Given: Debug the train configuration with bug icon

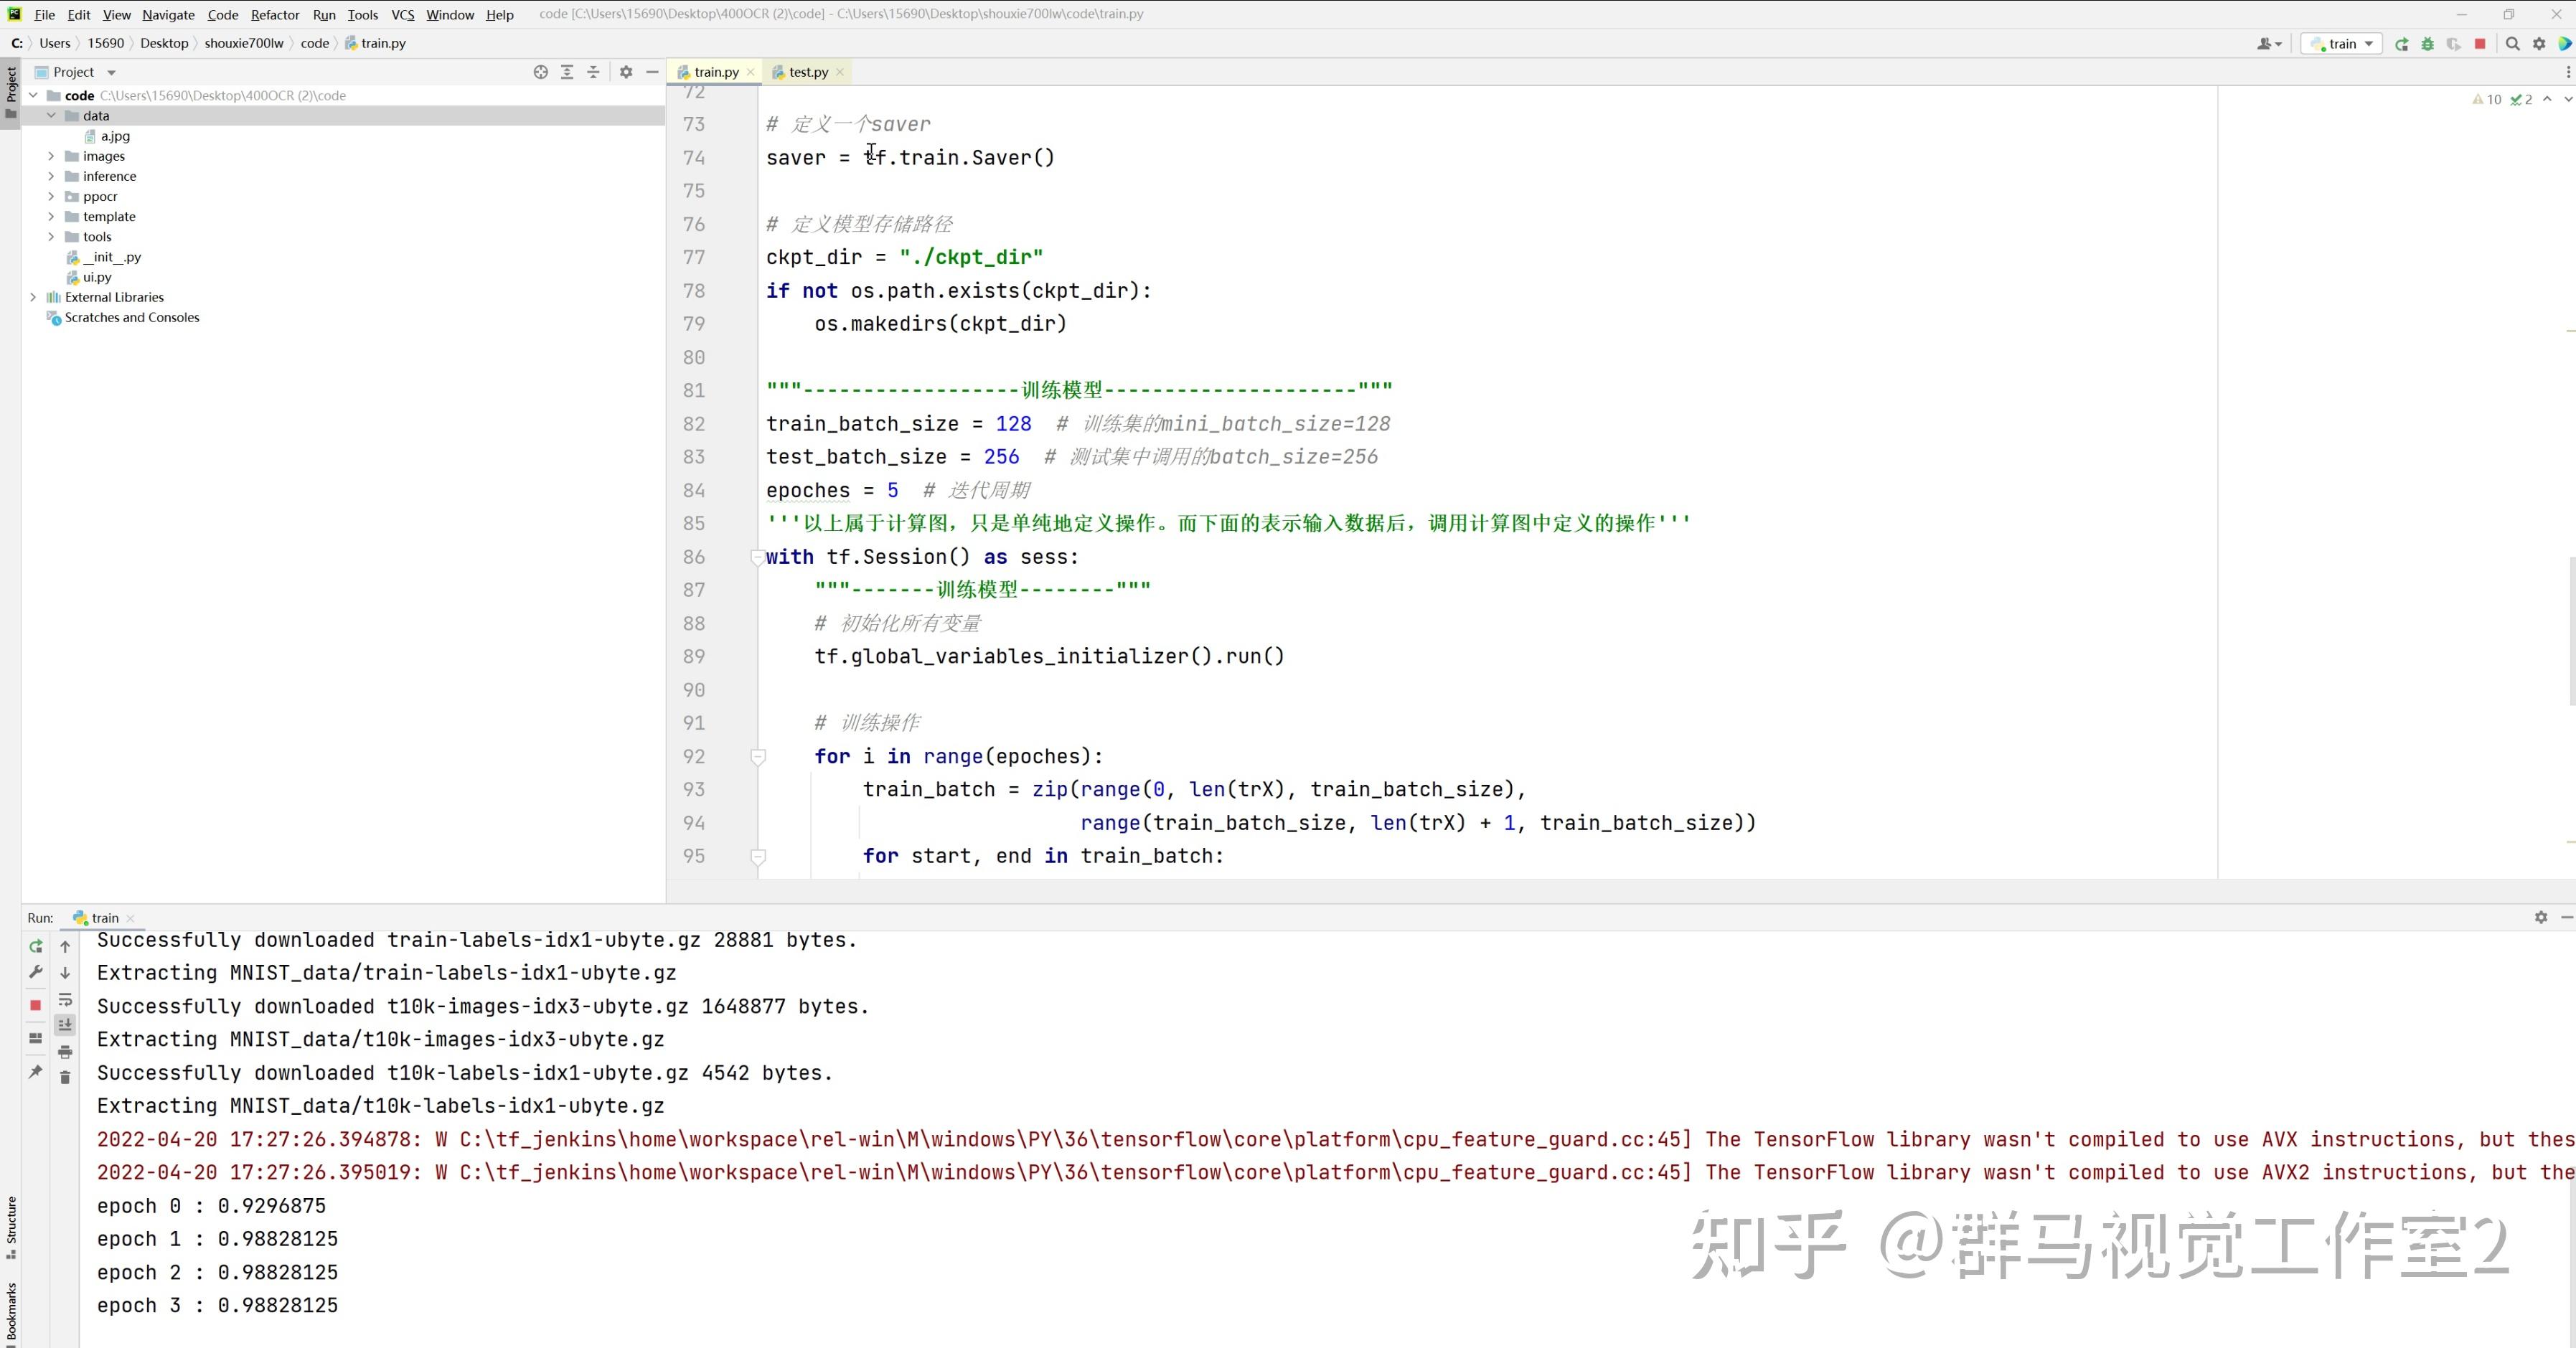Looking at the screenshot, I should 2427,44.
